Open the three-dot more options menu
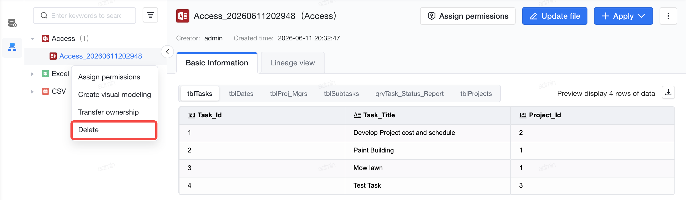Image resolution: width=686 pixels, height=200 pixels. 668,16
